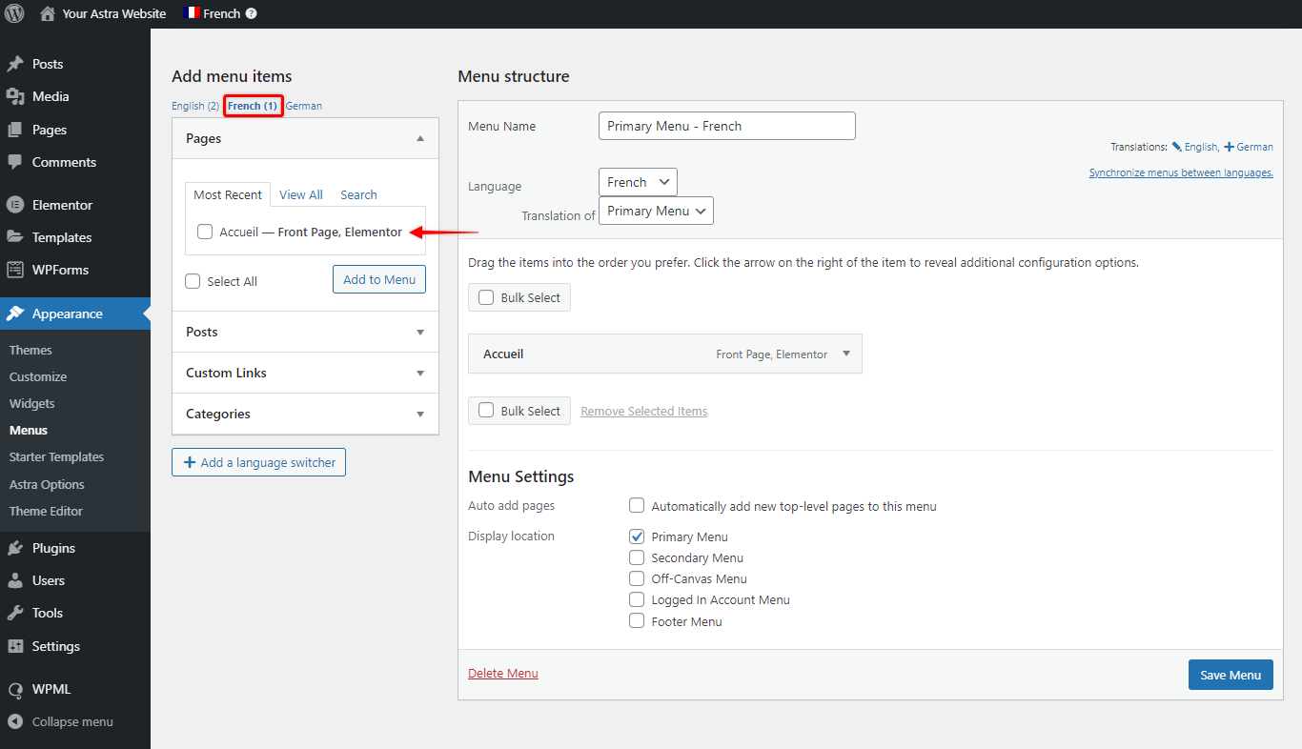Viewport: 1302px width, 749px height.
Task: Click the Posts pushpin icon in sidebar
Action: 15,64
